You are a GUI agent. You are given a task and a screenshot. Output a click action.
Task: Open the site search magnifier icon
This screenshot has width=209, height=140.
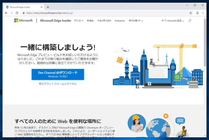[x=190, y=21]
